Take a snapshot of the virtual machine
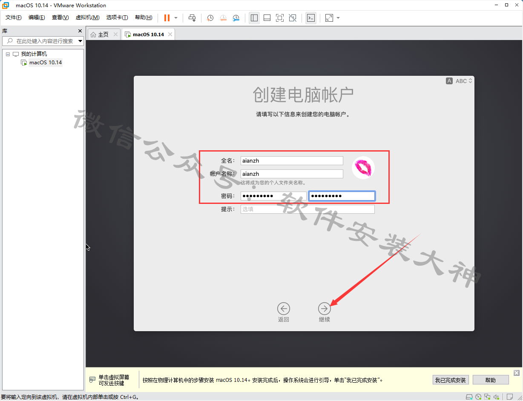Image resolution: width=523 pixels, height=401 pixels. coord(210,18)
